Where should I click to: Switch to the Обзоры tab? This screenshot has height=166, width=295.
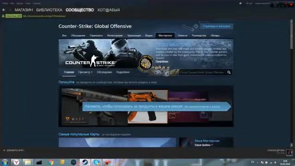(215, 36)
